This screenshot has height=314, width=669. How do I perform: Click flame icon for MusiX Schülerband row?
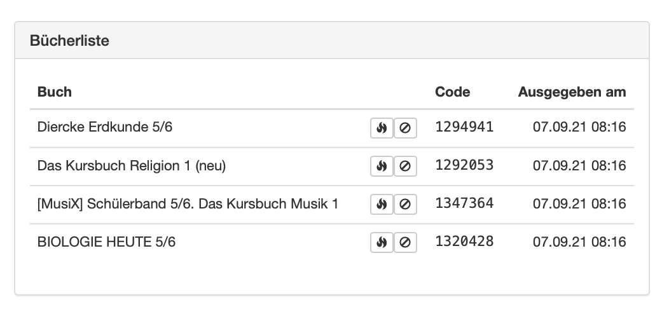(382, 204)
